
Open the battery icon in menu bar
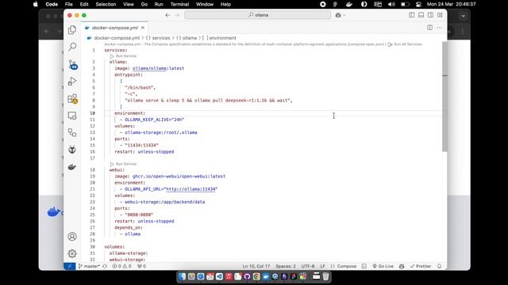[405, 4]
